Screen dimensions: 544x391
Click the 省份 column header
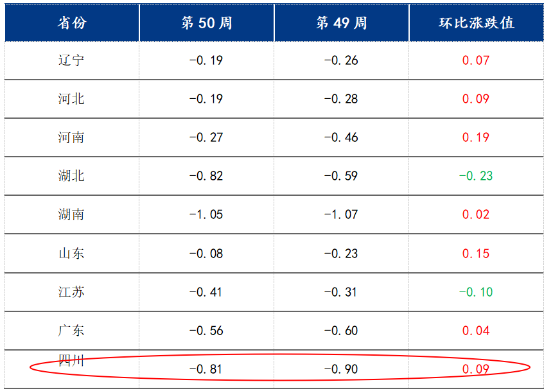(71, 23)
